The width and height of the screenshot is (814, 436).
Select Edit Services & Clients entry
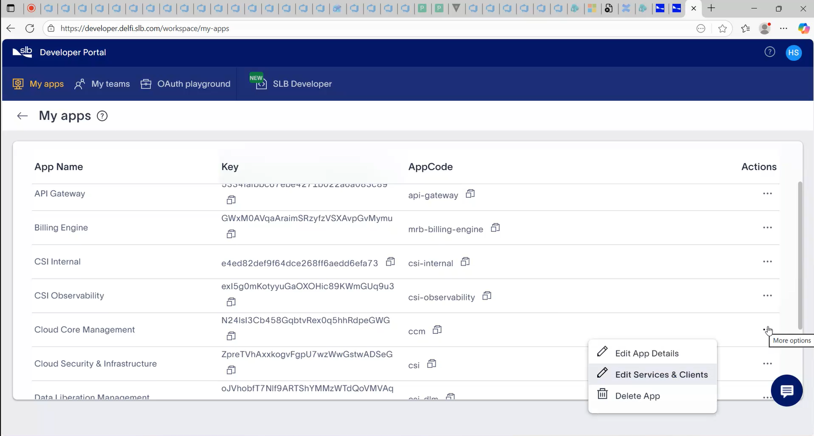tap(652, 374)
